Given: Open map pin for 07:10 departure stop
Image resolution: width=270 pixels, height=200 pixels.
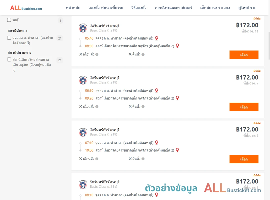Looking at the screenshot, I should [156, 143].
